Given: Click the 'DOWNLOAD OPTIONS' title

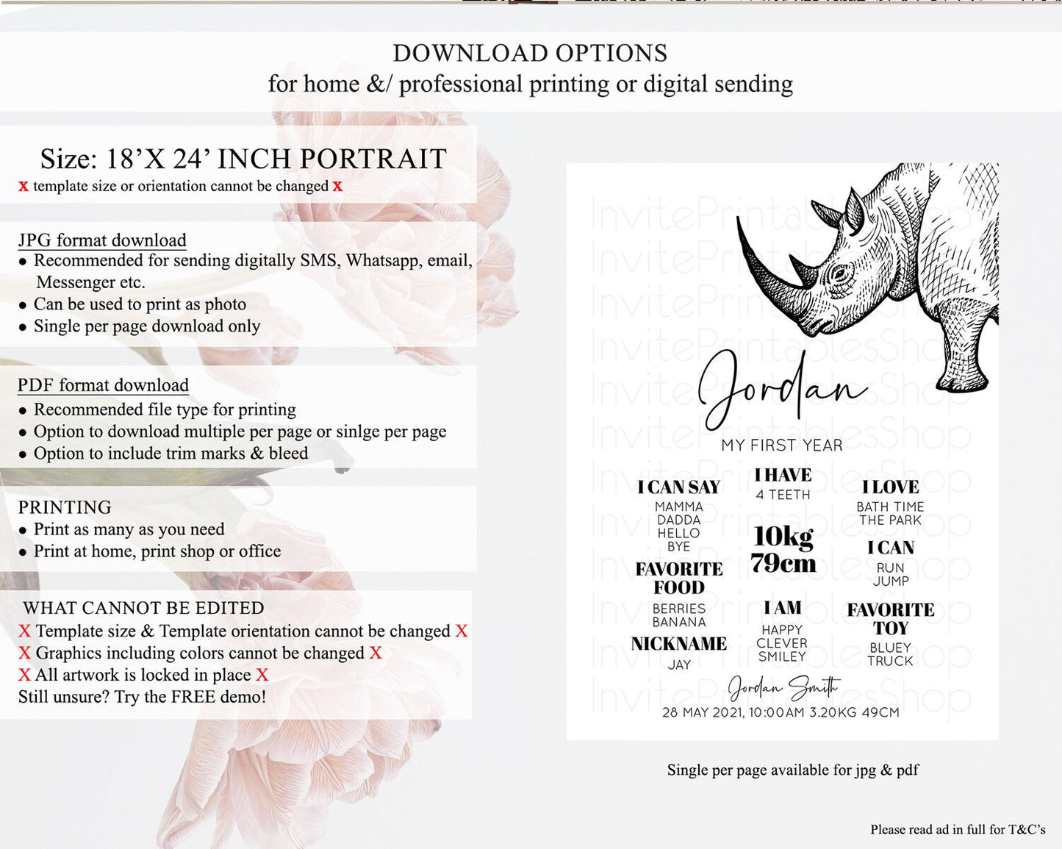Looking at the screenshot, I should [x=530, y=54].
